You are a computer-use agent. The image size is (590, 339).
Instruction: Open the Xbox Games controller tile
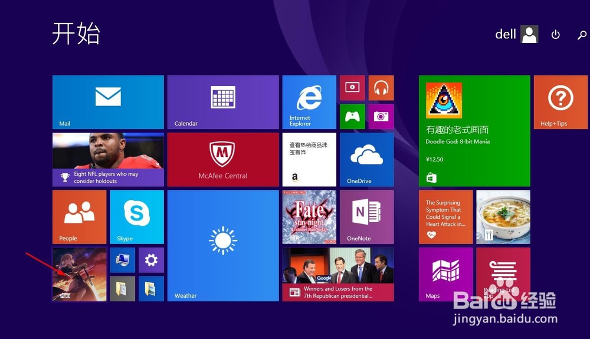tap(352, 117)
